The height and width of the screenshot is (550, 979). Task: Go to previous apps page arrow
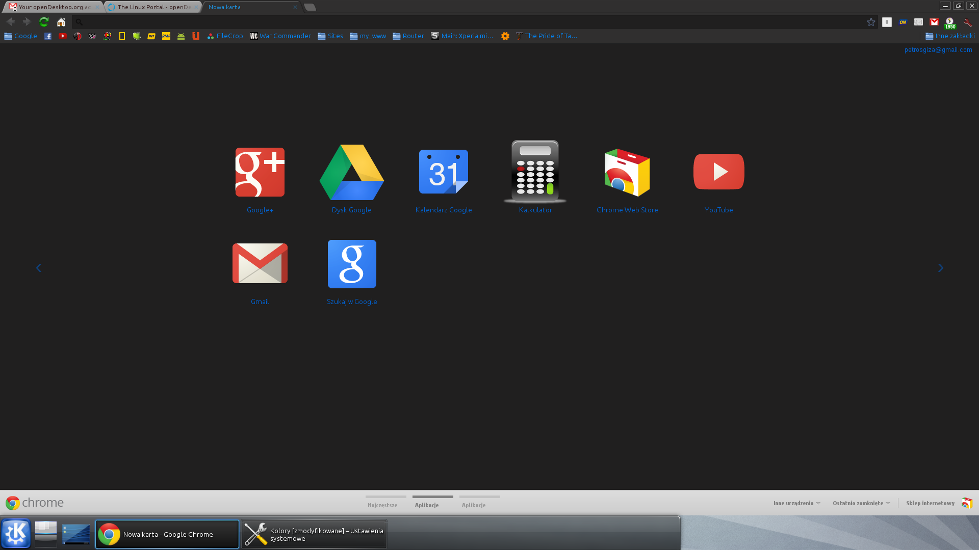pyautogui.click(x=39, y=268)
